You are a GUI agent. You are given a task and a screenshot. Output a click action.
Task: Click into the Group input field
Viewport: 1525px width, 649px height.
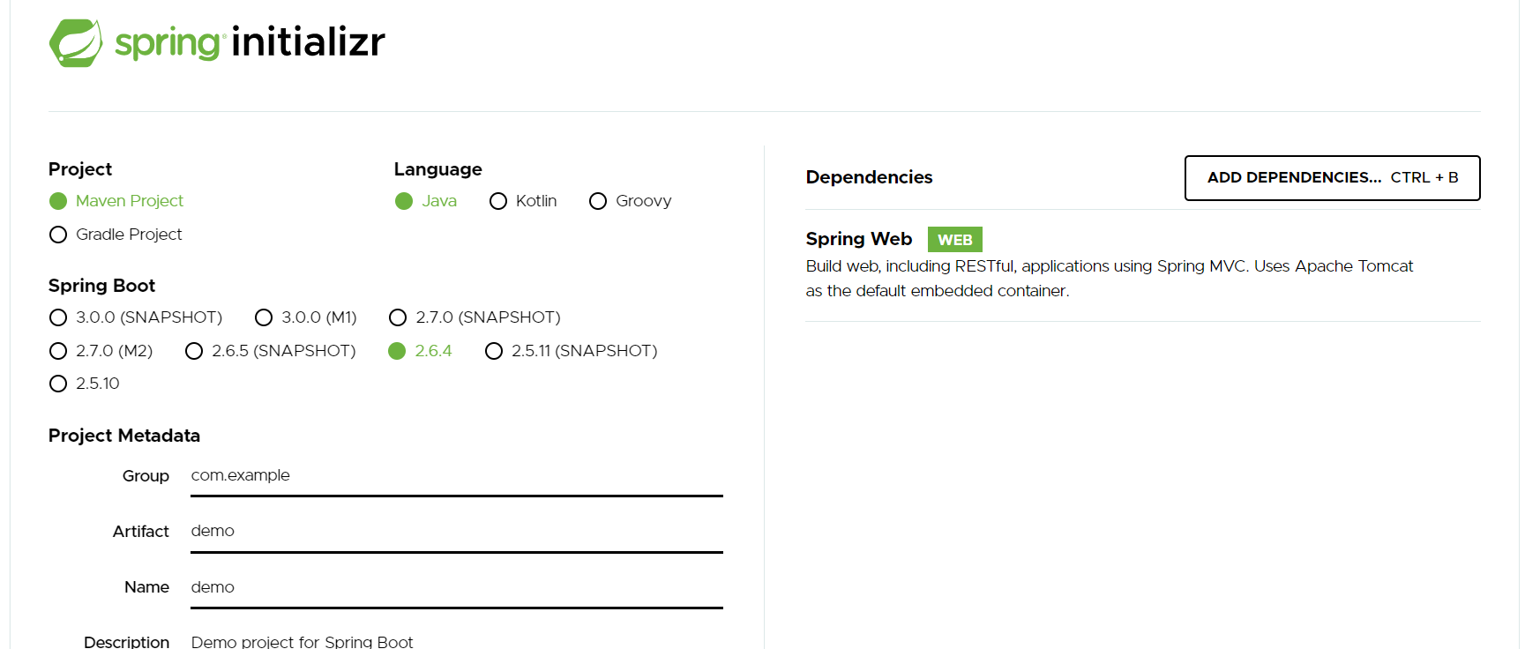tap(456, 476)
